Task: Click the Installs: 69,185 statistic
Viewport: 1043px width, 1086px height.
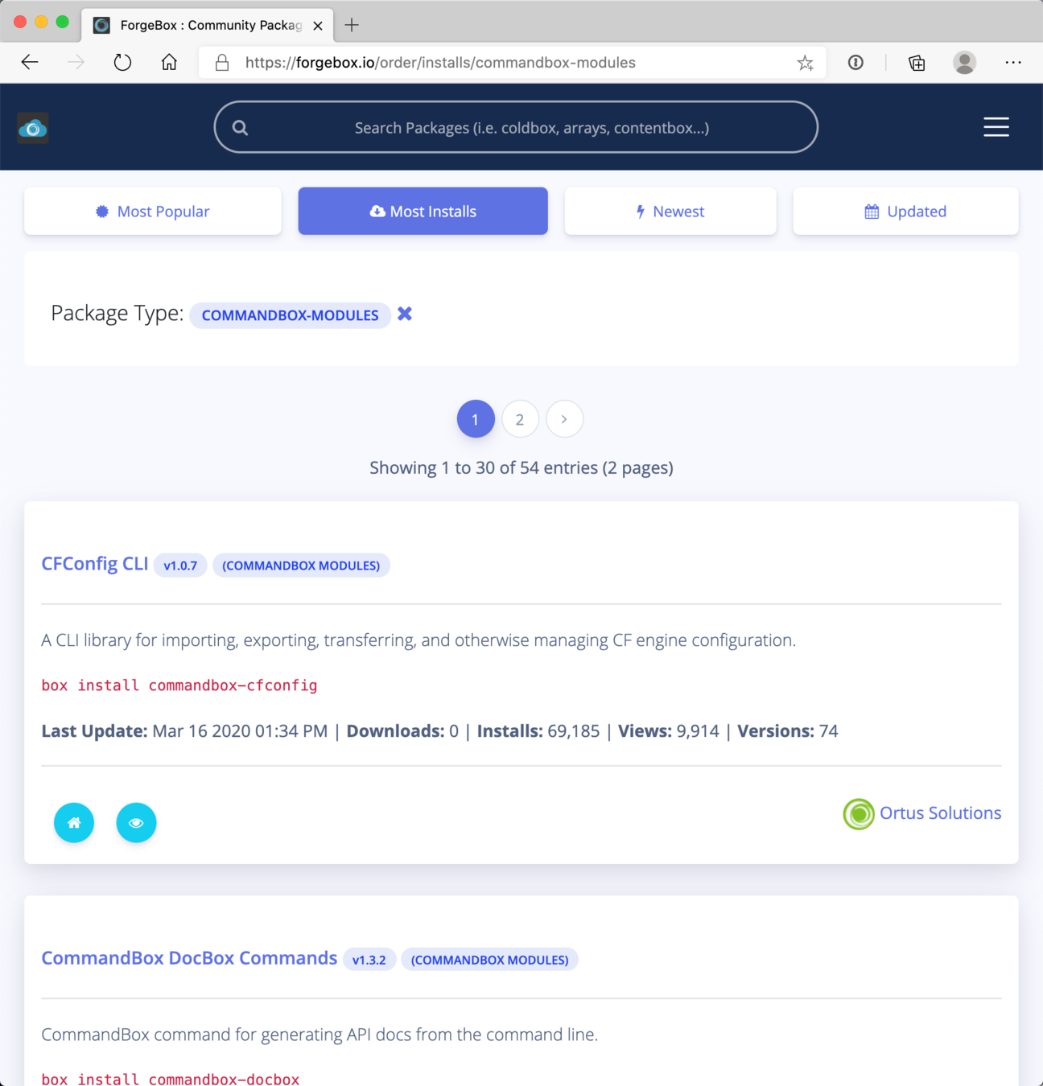Action: click(538, 731)
